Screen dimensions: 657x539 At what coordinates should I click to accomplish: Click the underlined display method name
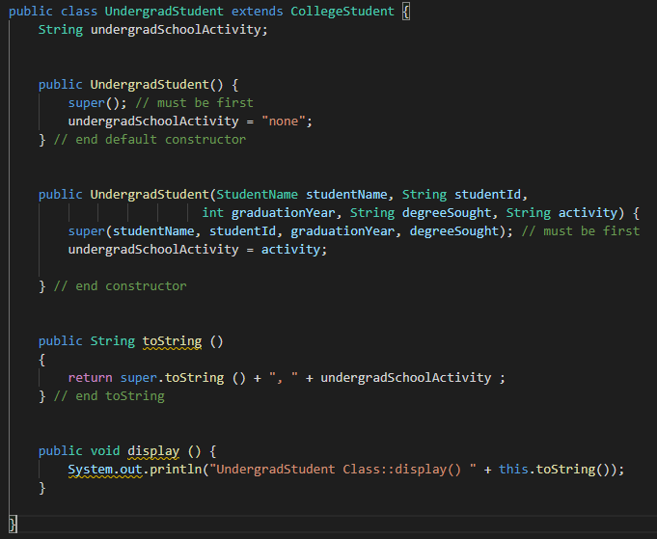point(153,451)
